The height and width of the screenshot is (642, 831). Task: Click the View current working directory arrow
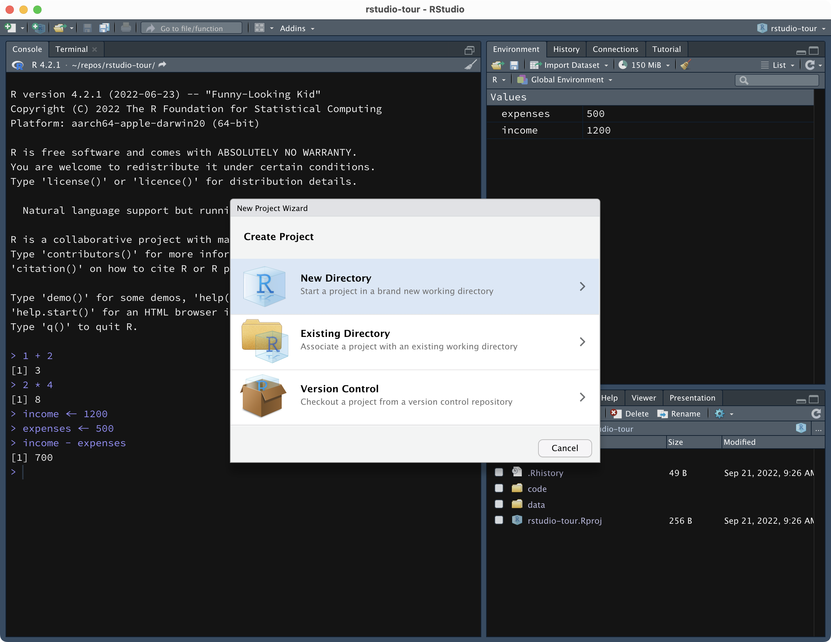point(162,65)
